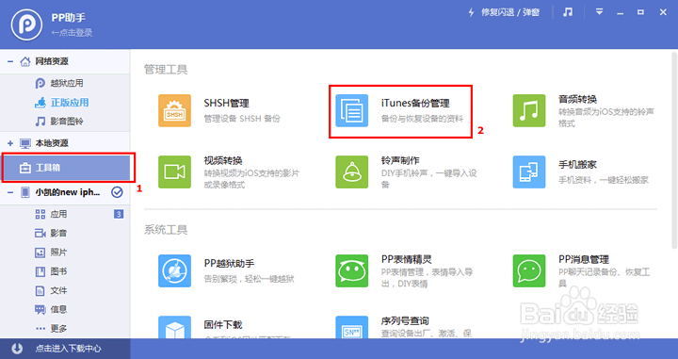Select 本地资源 in the sidebar
The width and height of the screenshot is (678, 359).
tap(52, 143)
